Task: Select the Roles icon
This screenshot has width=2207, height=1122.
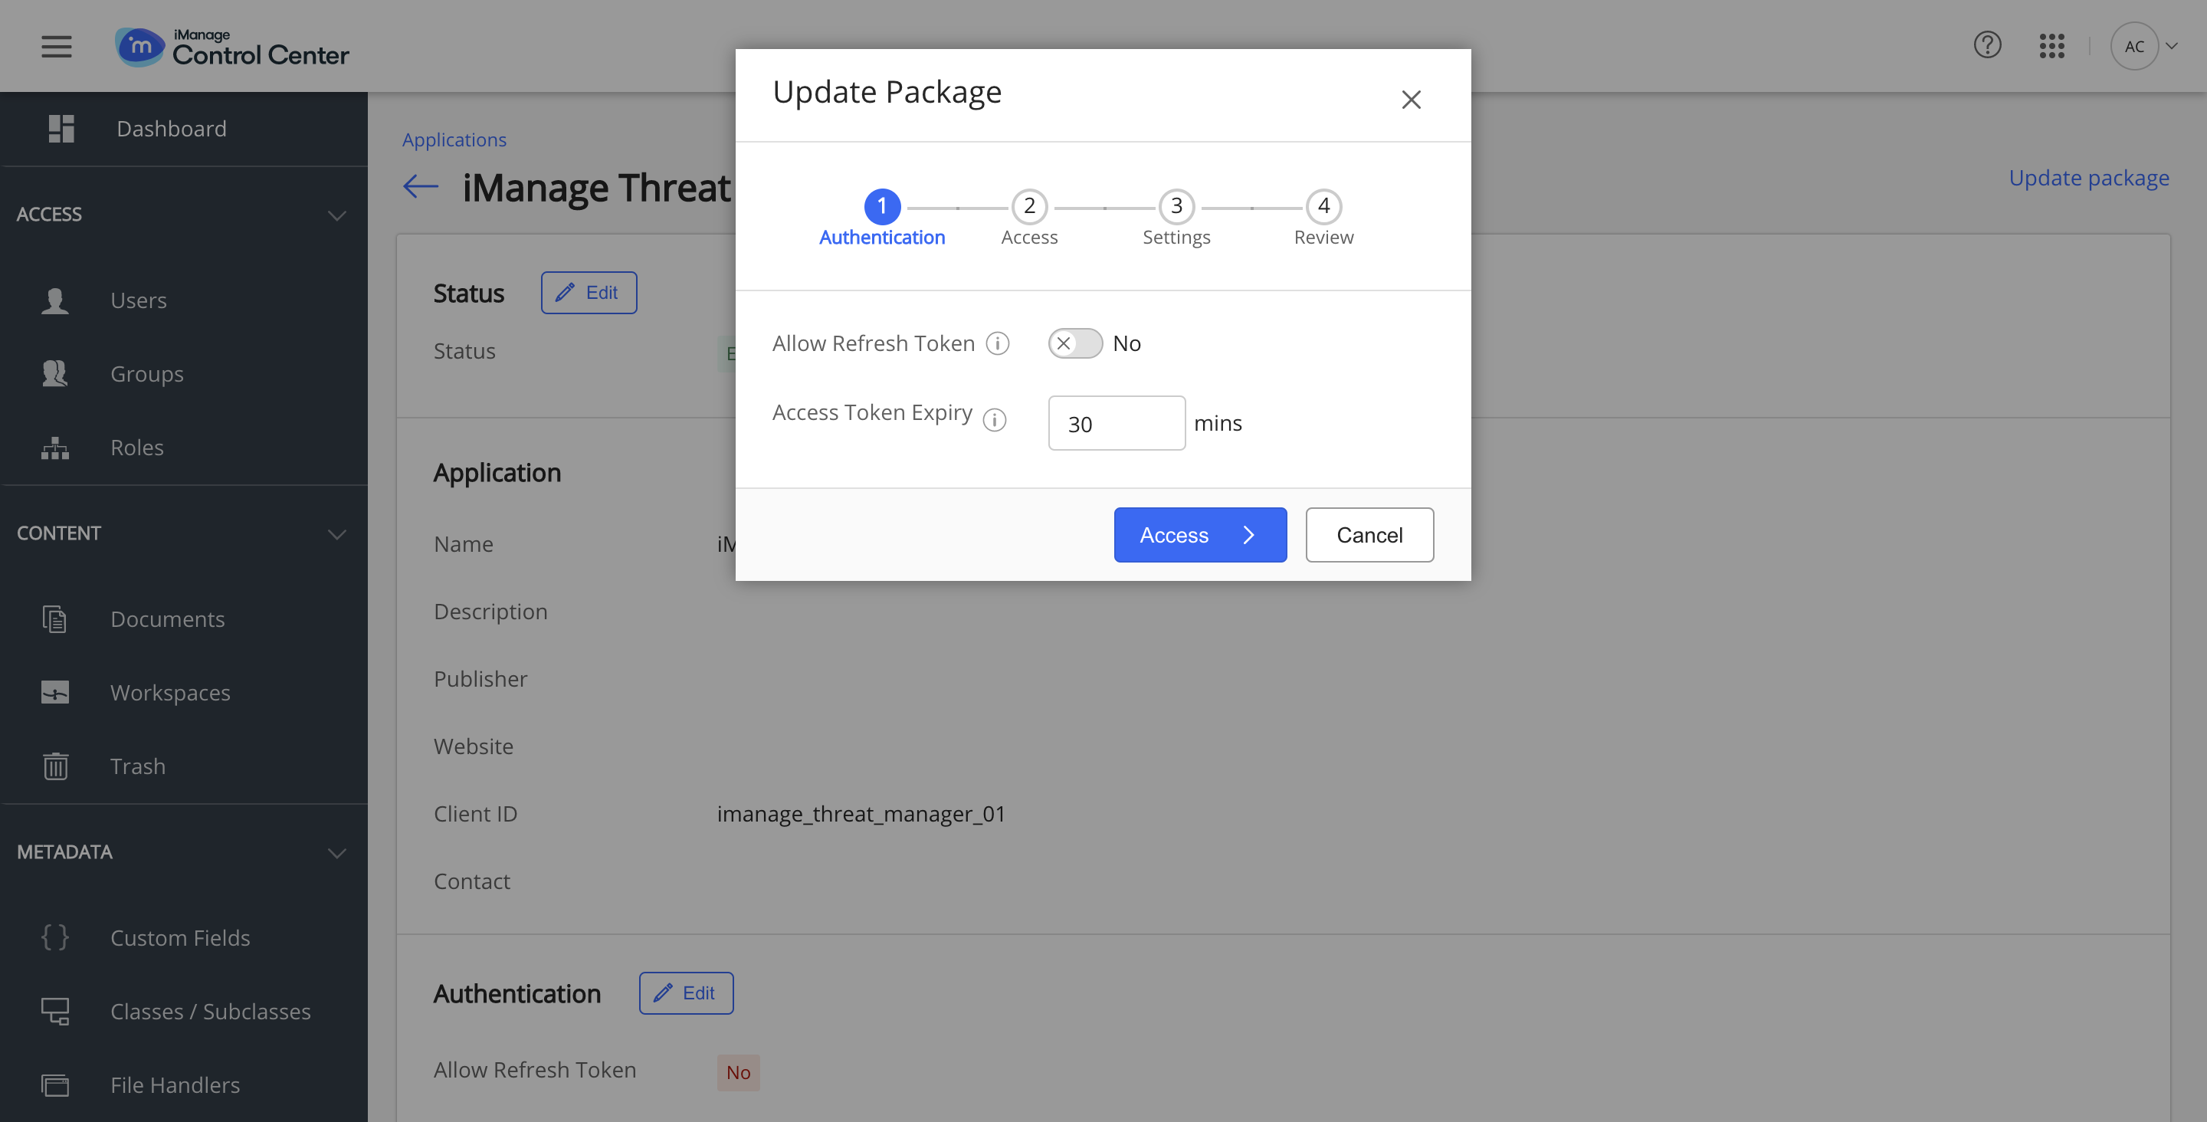Action: click(x=54, y=448)
